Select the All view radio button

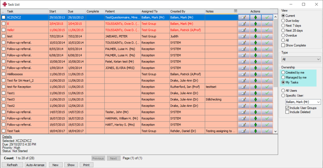coord(283,40)
